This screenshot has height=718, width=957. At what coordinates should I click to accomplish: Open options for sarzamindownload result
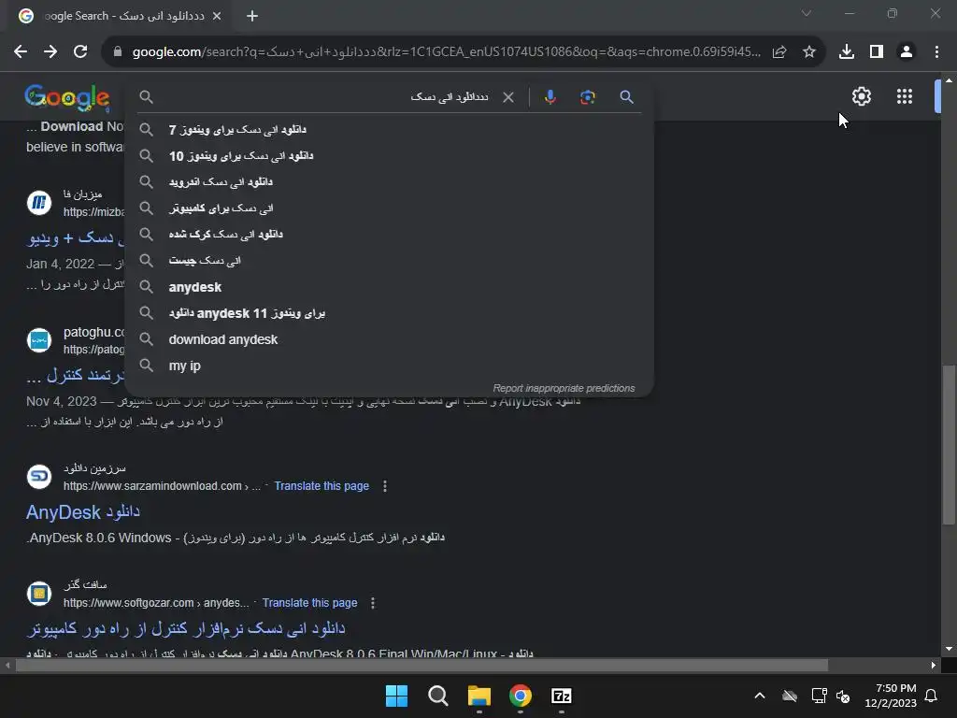384,486
